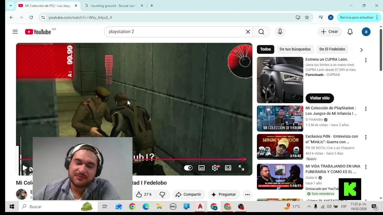The image size is (383, 215).
Task: View site information icon in address bar
Action: tap(43, 17)
